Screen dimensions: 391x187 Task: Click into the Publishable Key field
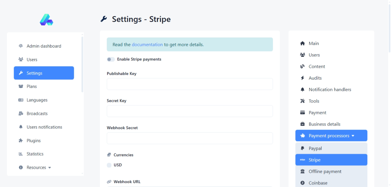click(189, 84)
